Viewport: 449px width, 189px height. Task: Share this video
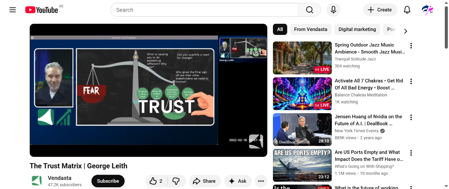(205, 181)
